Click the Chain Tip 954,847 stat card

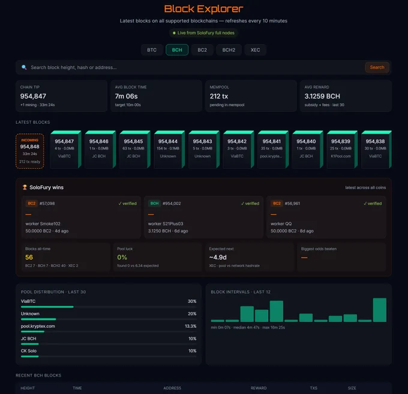[x=62, y=96]
